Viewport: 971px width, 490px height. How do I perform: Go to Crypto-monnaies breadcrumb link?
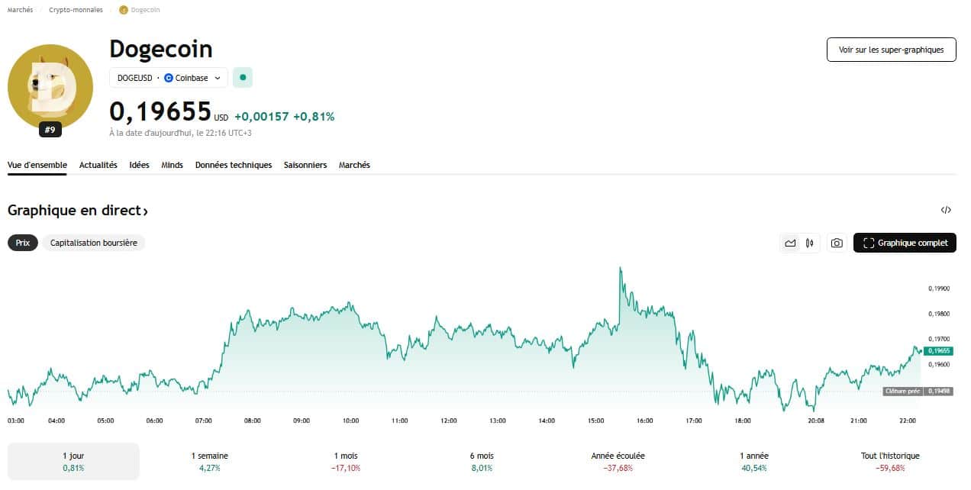(76, 10)
